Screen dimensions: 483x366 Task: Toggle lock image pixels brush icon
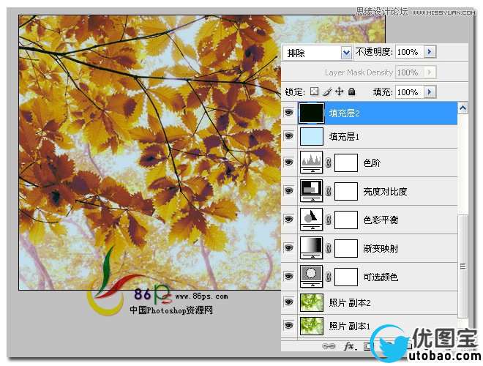(x=327, y=91)
